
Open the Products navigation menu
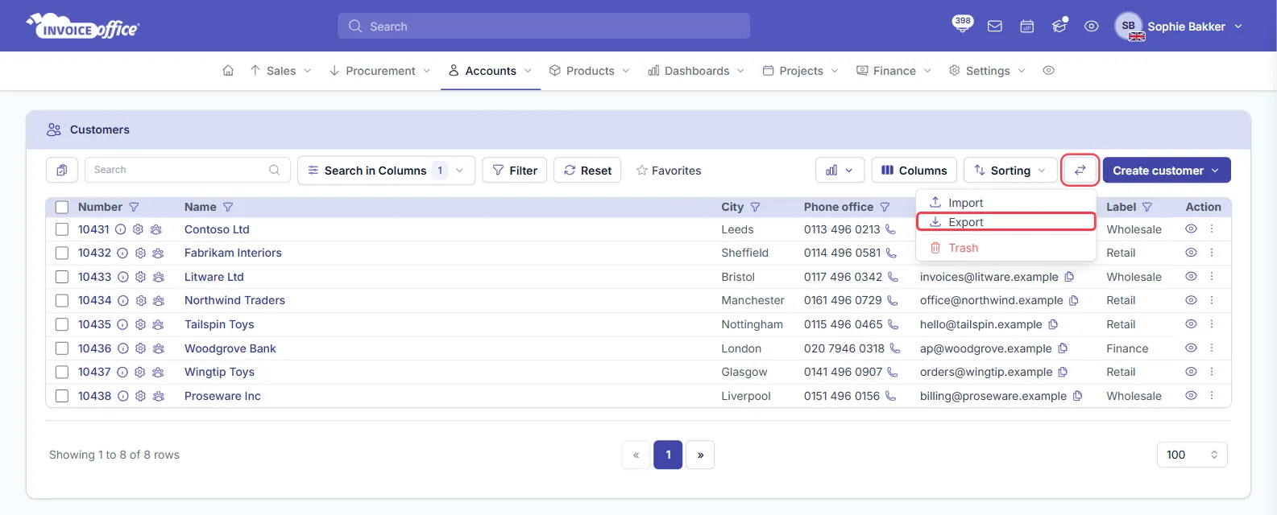click(x=590, y=71)
